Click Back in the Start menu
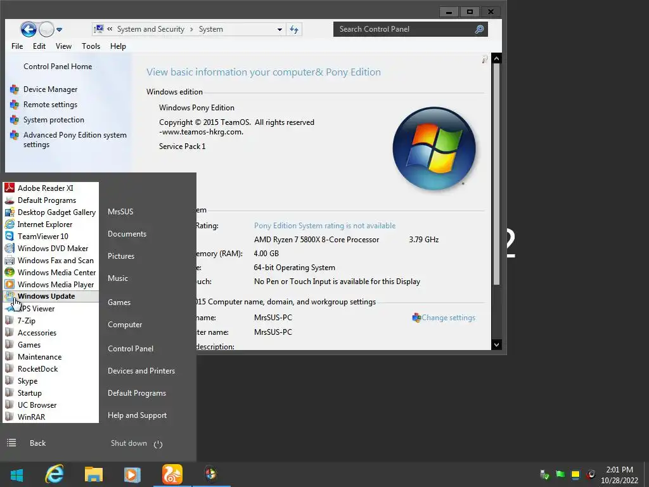The height and width of the screenshot is (487, 649). tap(37, 443)
